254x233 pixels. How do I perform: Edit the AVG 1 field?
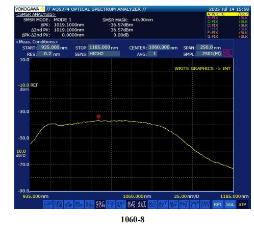(153, 54)
